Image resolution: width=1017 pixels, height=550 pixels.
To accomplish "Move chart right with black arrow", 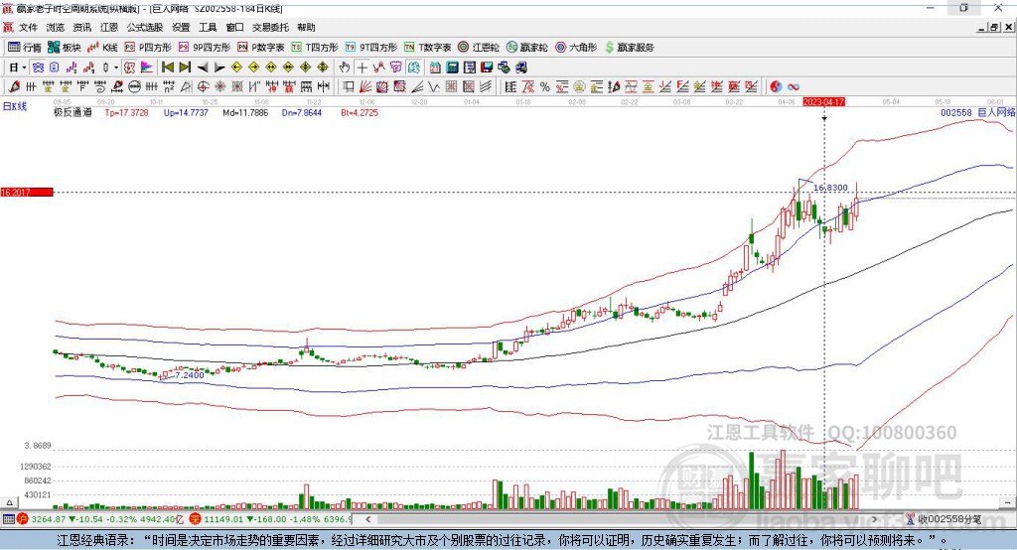I will tap(219, 68).
